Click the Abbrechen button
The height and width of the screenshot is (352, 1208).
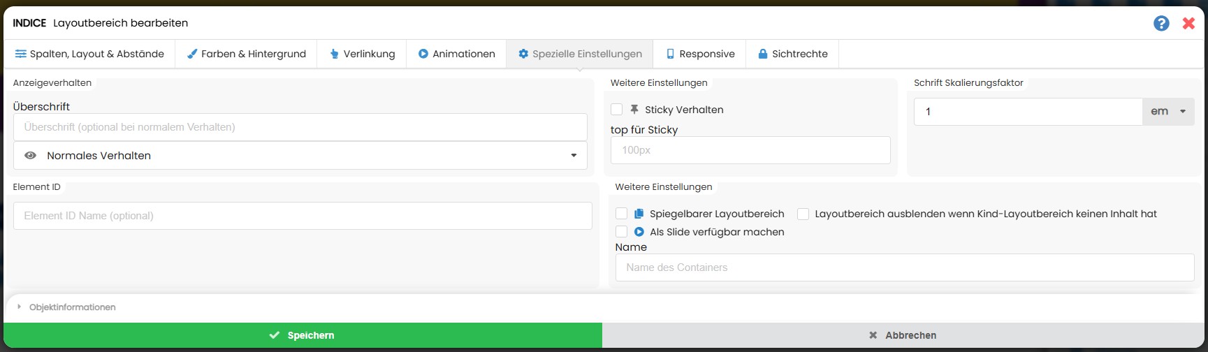[903, 335]
